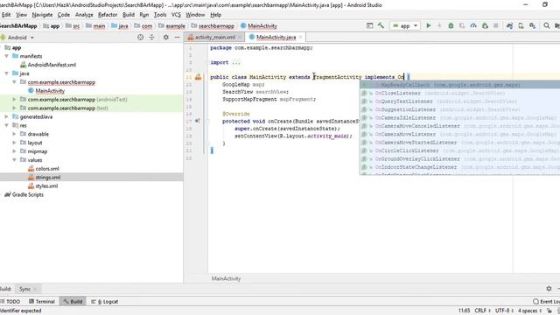The image size is (560, 315).
Task: Click the Build tool window button
Action: [x=73, y=301]
